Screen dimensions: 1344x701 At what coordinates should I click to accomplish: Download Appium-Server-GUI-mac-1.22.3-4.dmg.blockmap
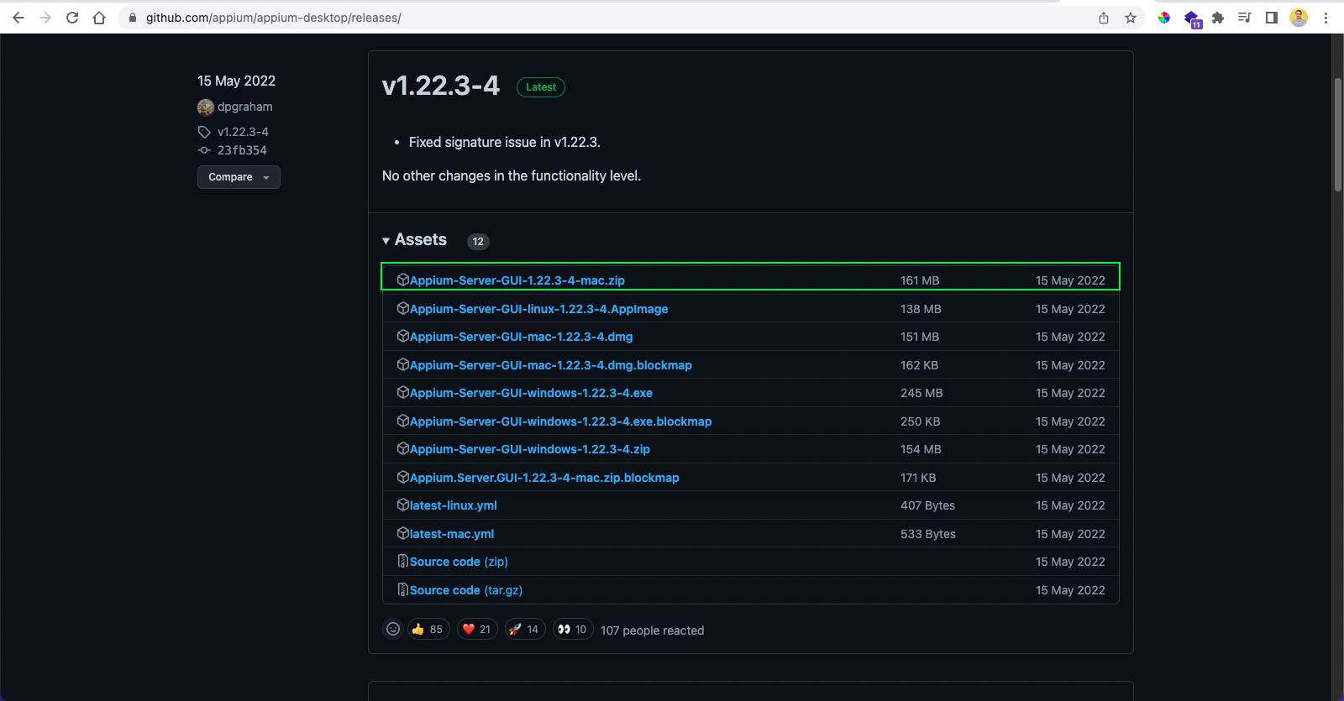click(x=551, y=365)
